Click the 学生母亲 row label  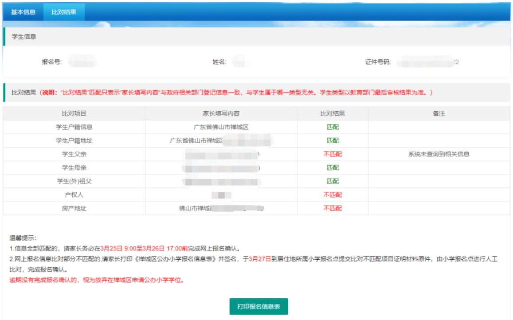pos(74,168)
